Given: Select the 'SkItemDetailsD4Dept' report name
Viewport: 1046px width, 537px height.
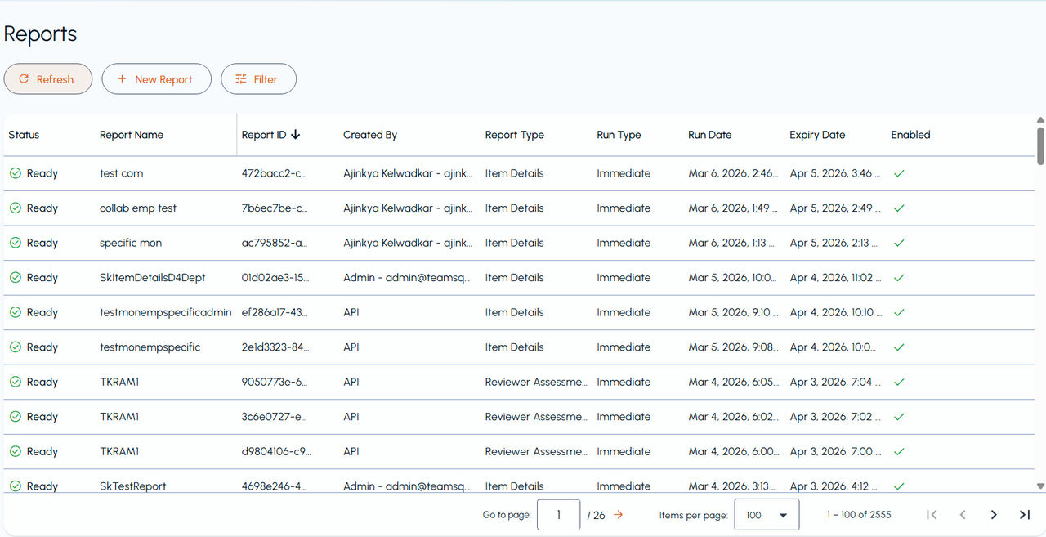Looking at the screenshot, I should (x=153, y=278).
